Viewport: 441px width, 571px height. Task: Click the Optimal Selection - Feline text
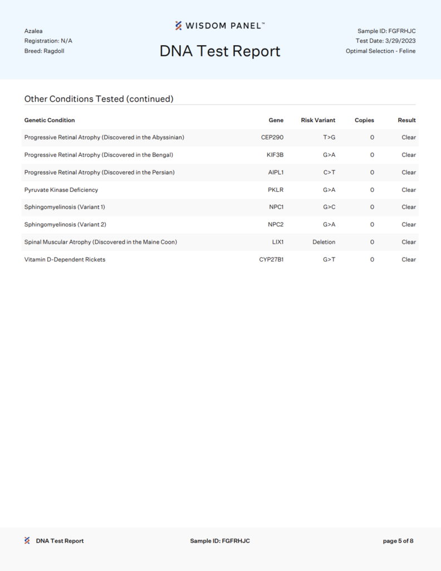[x=381, y=51]
